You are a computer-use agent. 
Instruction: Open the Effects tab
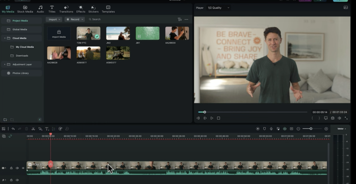pyautogui.click(x=81, y=9)
